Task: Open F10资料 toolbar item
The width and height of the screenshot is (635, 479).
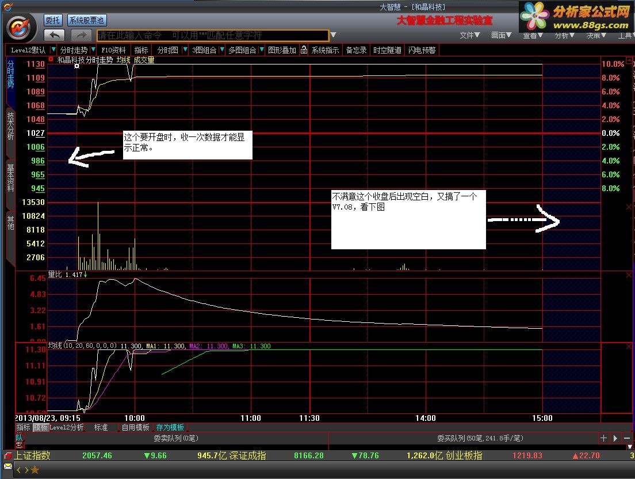Action: point(113,50)
